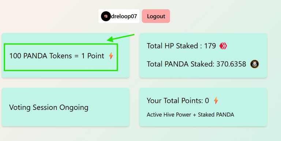The height and width of the screenshot is (141, 281).
Task: Click the green arrow annotation
Action: pos(121,38)
